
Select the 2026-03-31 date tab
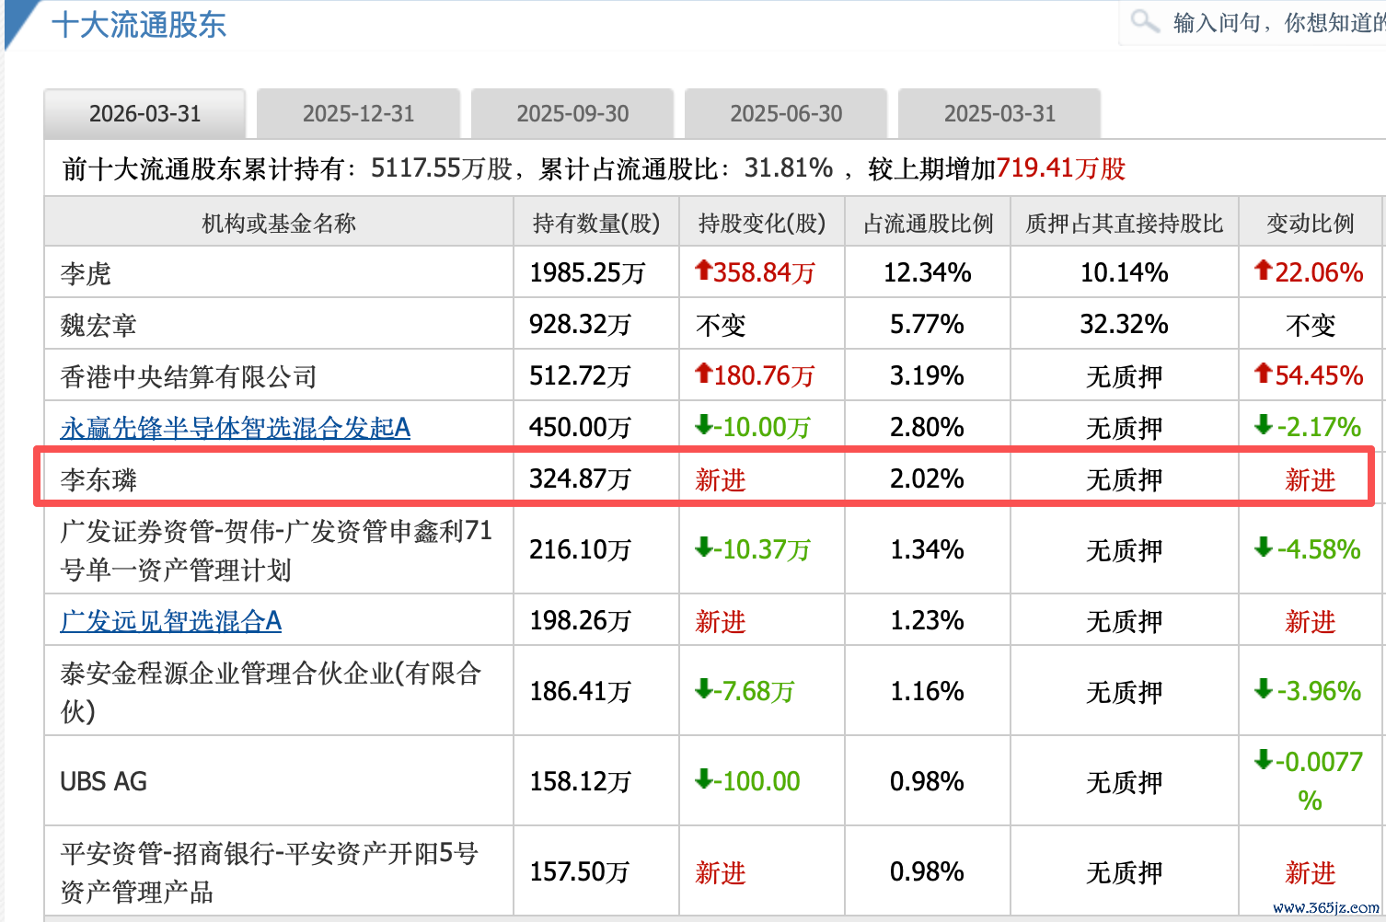144,113
